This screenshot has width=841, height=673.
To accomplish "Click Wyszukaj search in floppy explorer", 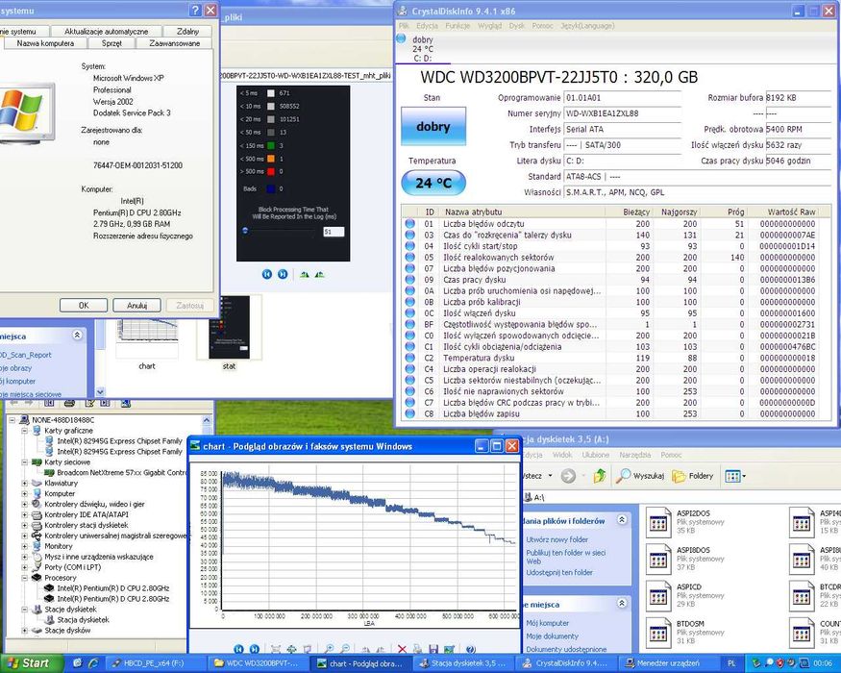I will click(x=640, y=476).
